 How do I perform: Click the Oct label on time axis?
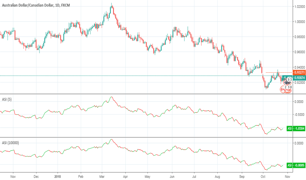(x=263, y=176)
